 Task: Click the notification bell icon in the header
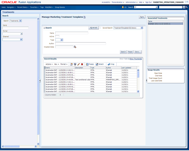tap(123, 7)
